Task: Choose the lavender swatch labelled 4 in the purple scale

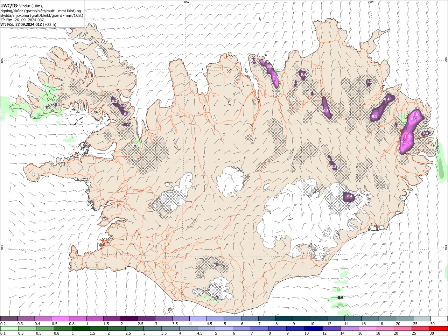Action: [x=198, y=319]
